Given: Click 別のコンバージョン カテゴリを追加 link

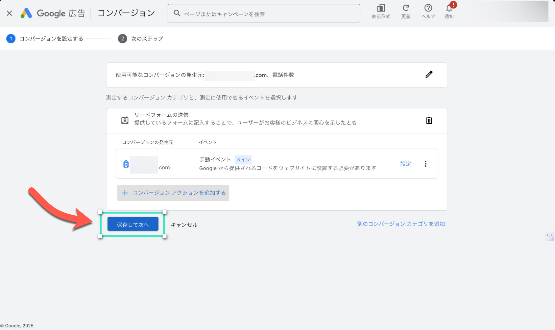Looking at the screenshot, I should (401, 224).
